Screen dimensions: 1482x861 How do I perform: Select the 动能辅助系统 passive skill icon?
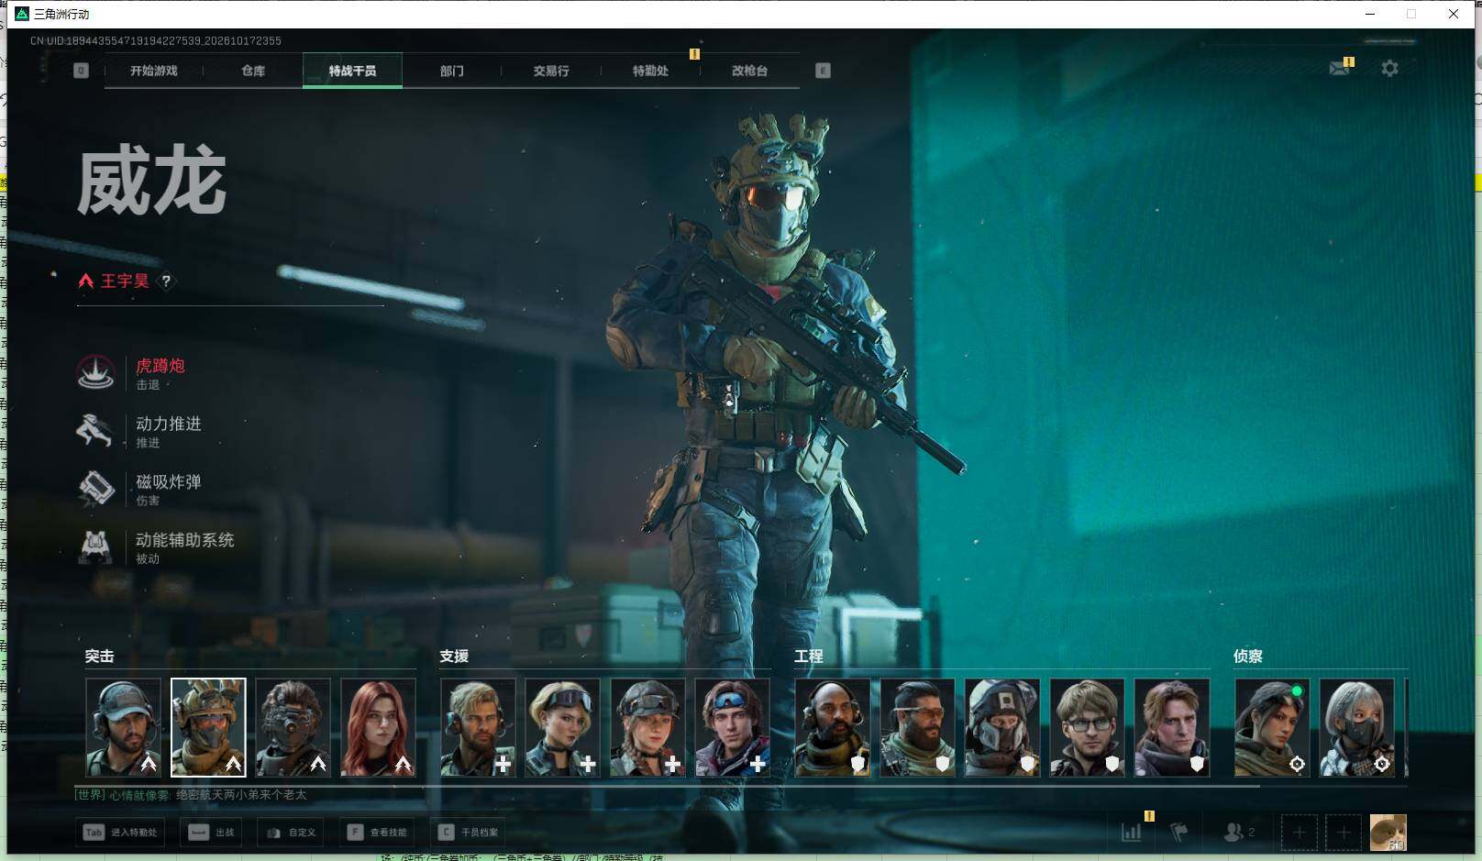[x=95, y=546]
